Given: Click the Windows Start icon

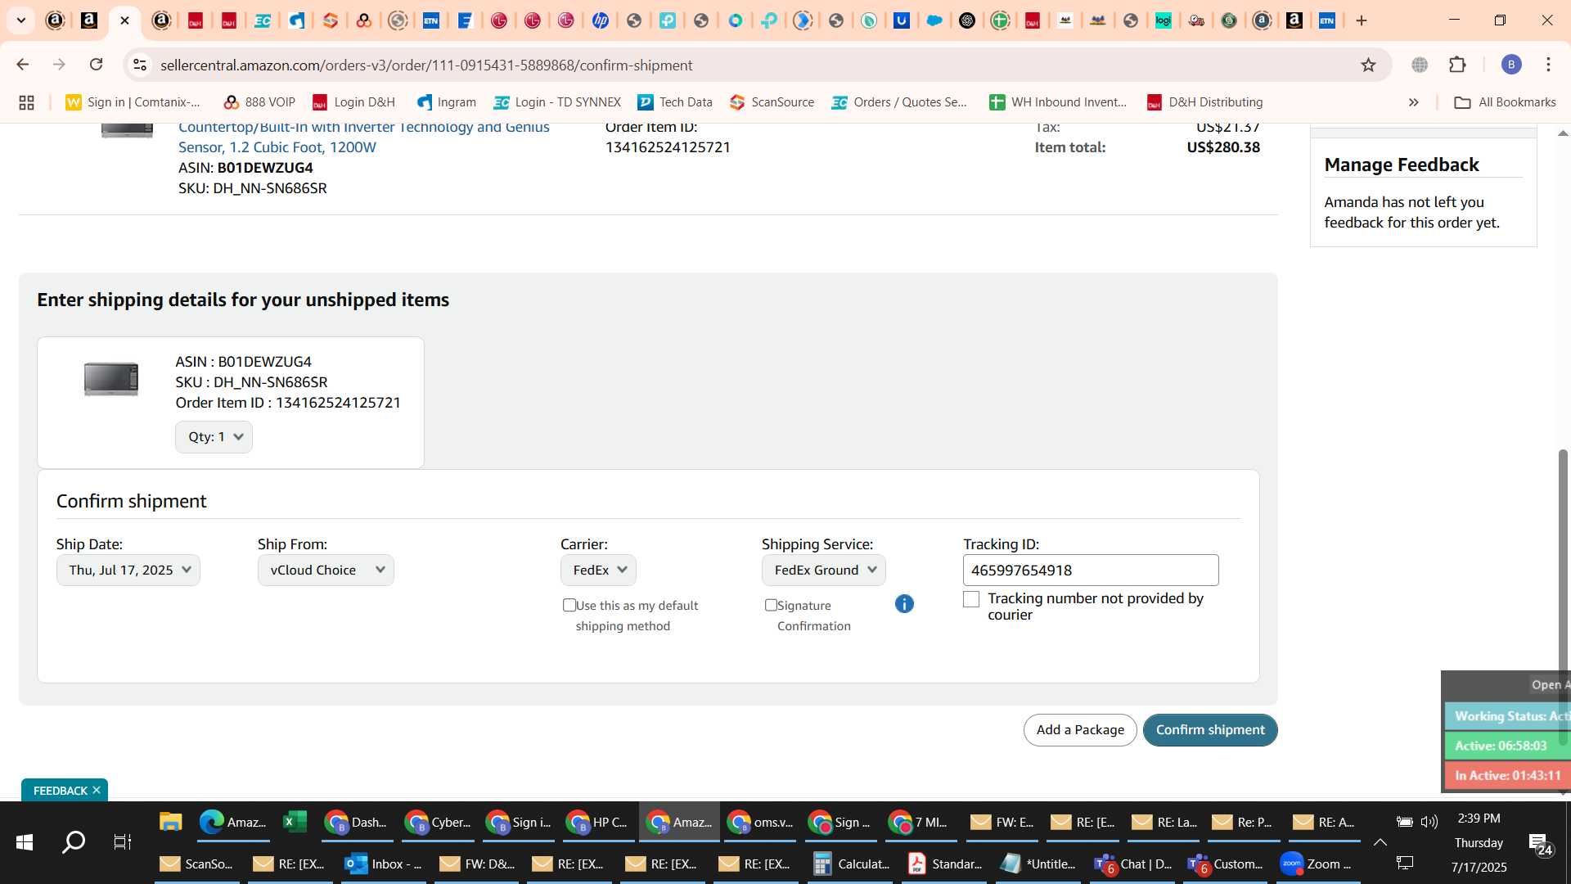Looking at the screenshot, I should pyautogui.click(x=25, y=841).
